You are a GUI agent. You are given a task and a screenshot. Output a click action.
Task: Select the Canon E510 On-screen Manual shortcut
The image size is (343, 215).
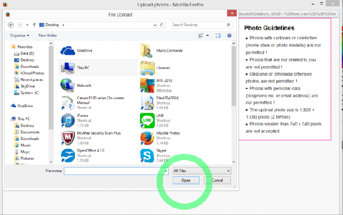pos(93,103)
